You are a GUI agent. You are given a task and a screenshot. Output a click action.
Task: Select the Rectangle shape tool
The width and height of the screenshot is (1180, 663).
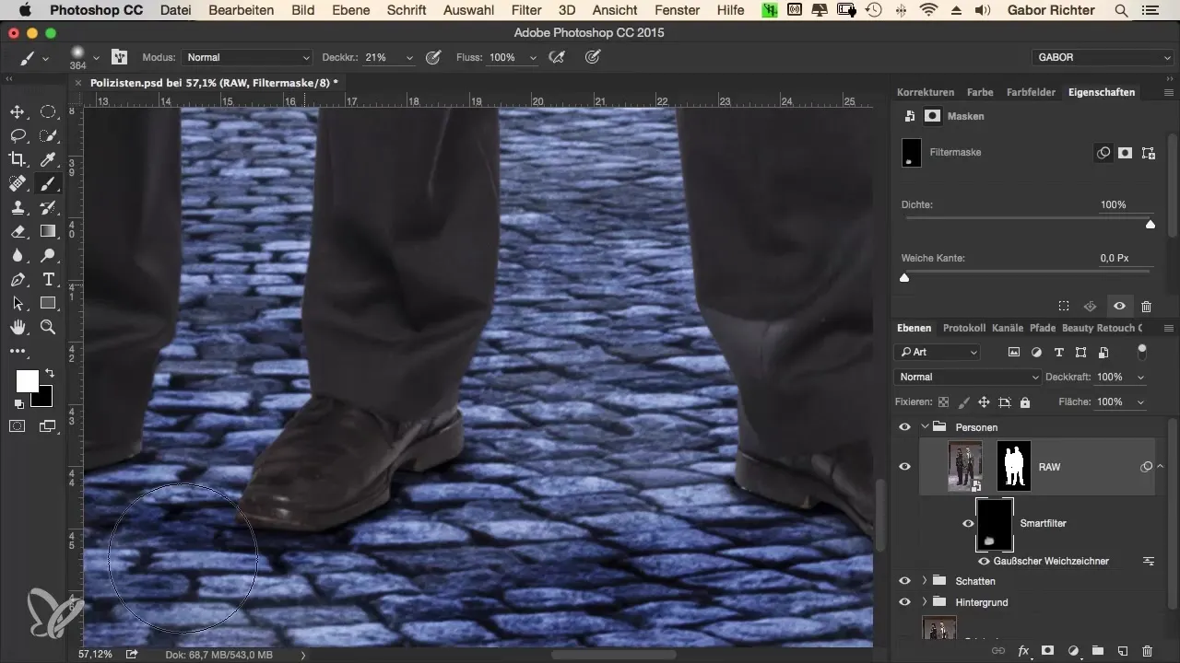(x=48, y=303)
